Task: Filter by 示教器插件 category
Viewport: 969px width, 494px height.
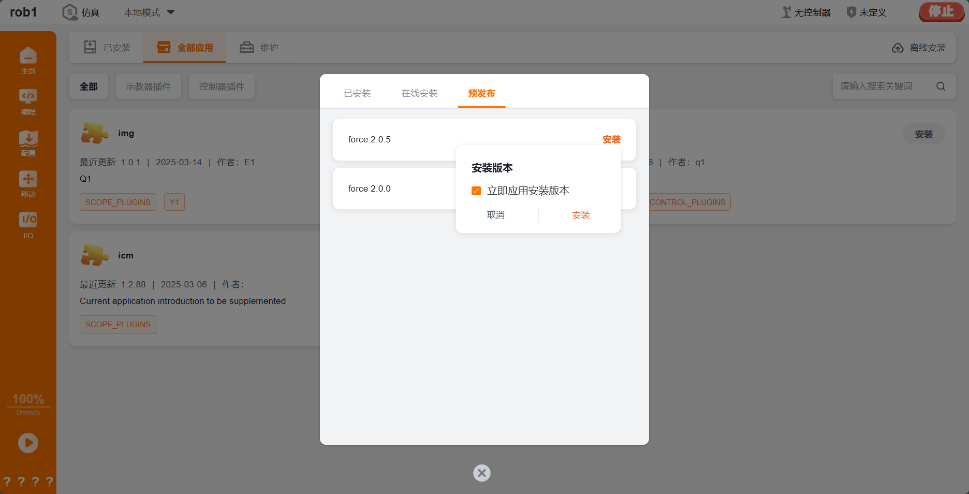Action: [149, 86]
